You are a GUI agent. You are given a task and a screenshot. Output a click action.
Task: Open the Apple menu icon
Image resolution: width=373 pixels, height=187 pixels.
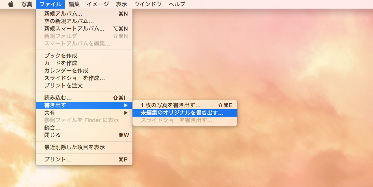pos(11,4)
